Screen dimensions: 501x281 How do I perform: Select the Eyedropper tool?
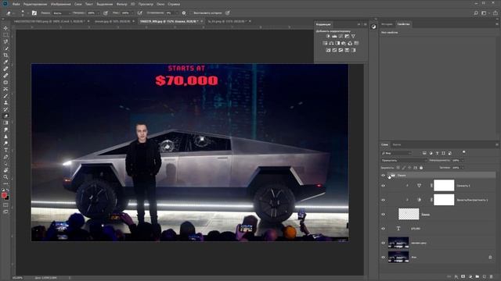coord(5,62)
